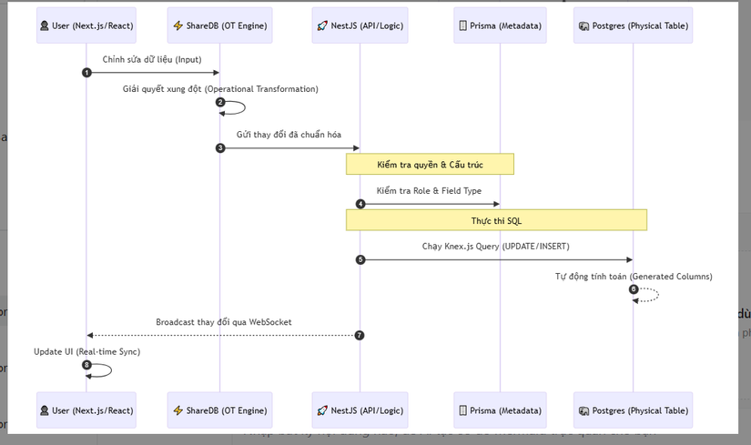
Task: Click the step 3 number marker
Action: 220,147
